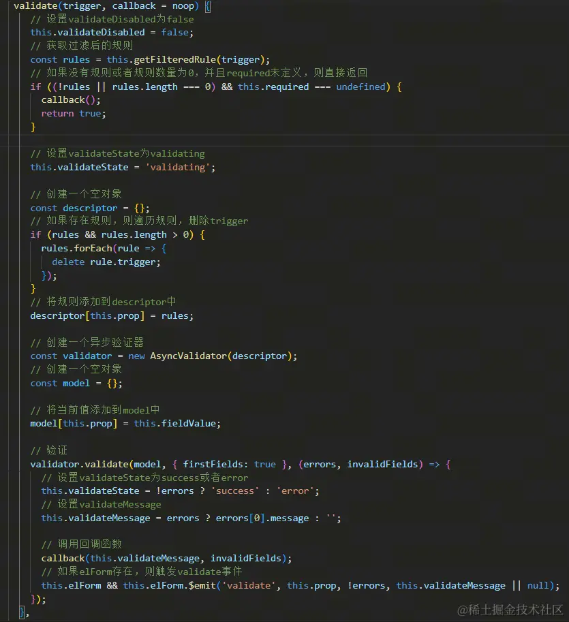
Task: Click the 'return true;' statement
Action: pos(74,114)
